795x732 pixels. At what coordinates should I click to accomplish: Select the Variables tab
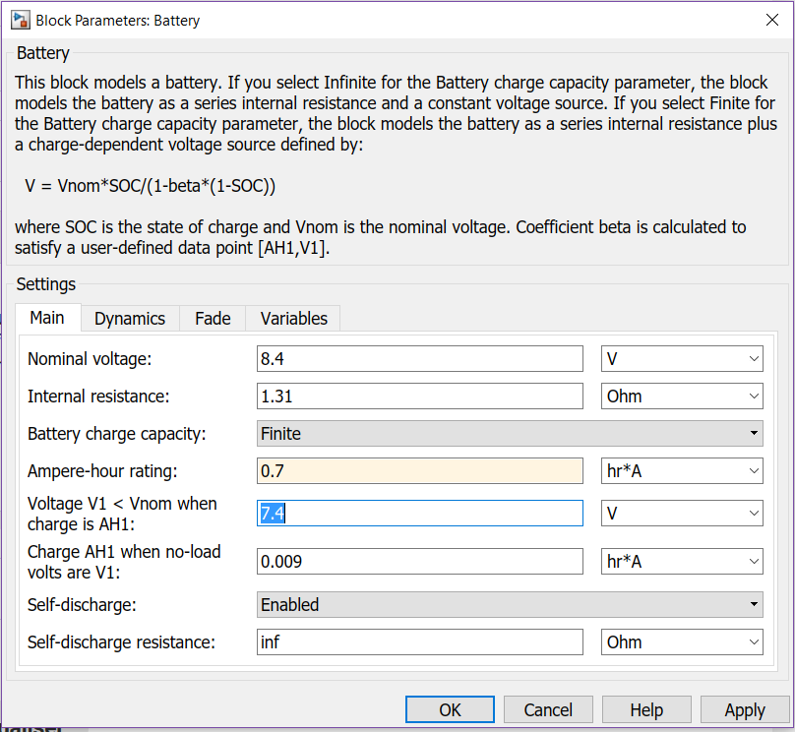coord(293,318)
